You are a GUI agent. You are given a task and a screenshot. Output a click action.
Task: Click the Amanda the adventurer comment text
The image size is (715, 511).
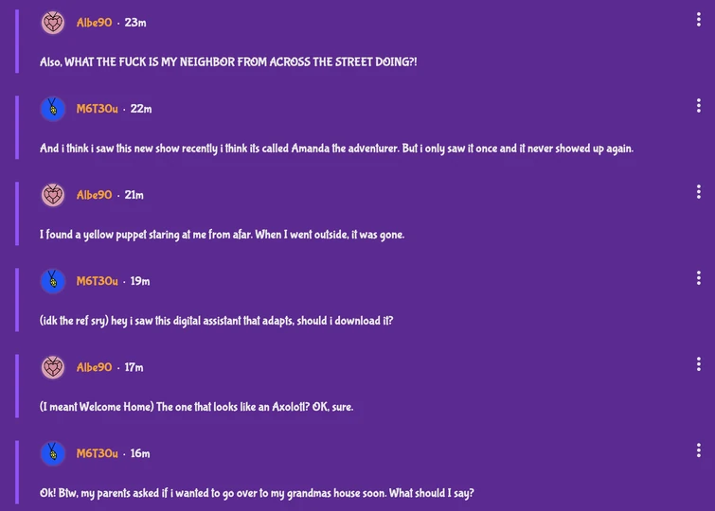coord(336,149)
